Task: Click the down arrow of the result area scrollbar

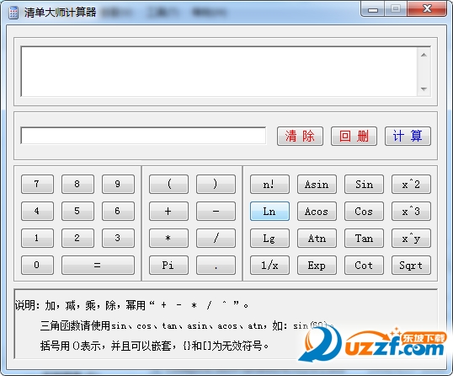Action: 424,89
